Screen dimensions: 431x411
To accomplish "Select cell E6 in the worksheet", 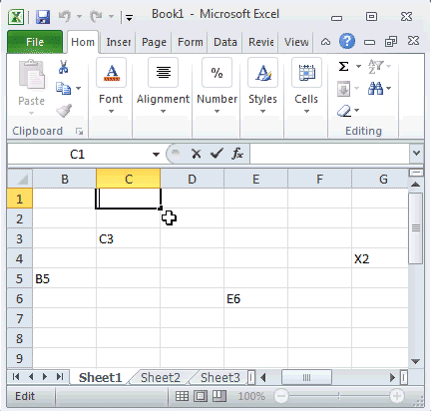I will tap(256, 298).
